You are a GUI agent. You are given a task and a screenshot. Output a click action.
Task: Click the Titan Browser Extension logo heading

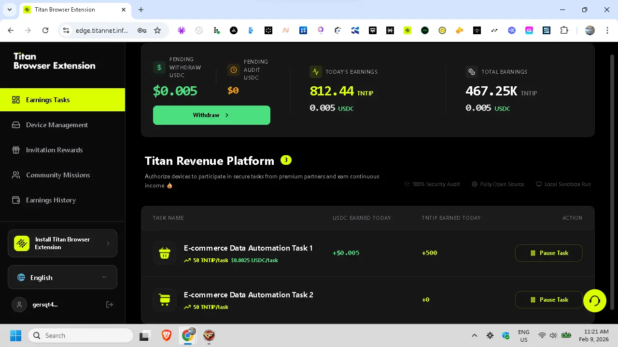[x=55, y=61]
